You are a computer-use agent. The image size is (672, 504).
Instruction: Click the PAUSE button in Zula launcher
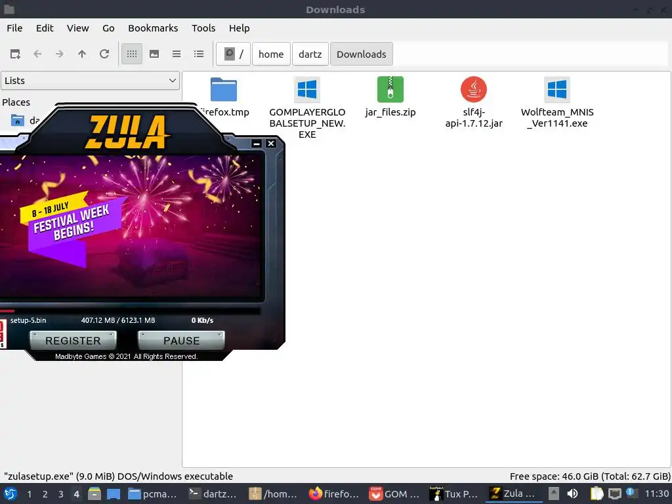(181, 341)
